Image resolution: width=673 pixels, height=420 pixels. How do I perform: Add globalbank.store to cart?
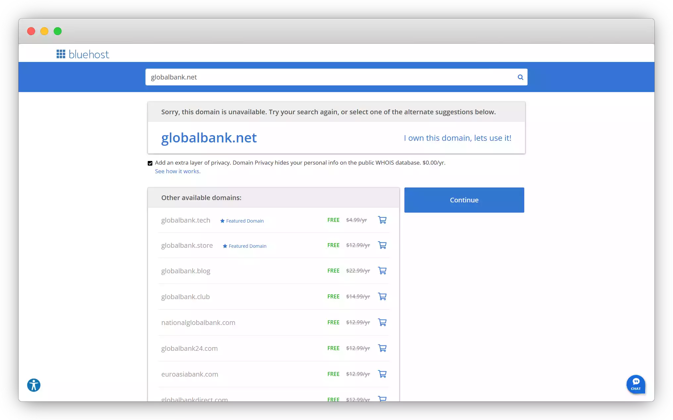tap(382, 245)
